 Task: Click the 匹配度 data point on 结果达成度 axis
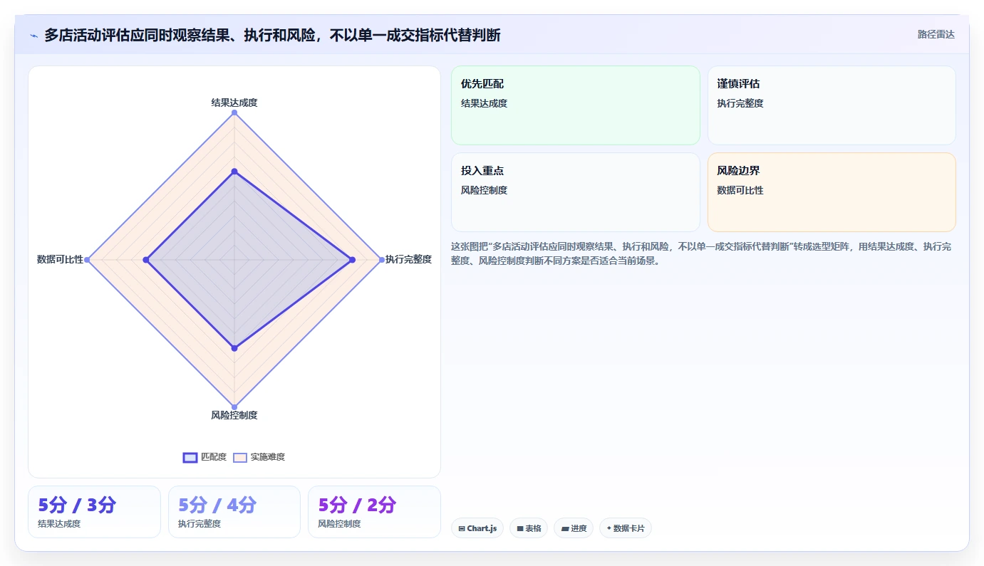(x=234, y=172)
